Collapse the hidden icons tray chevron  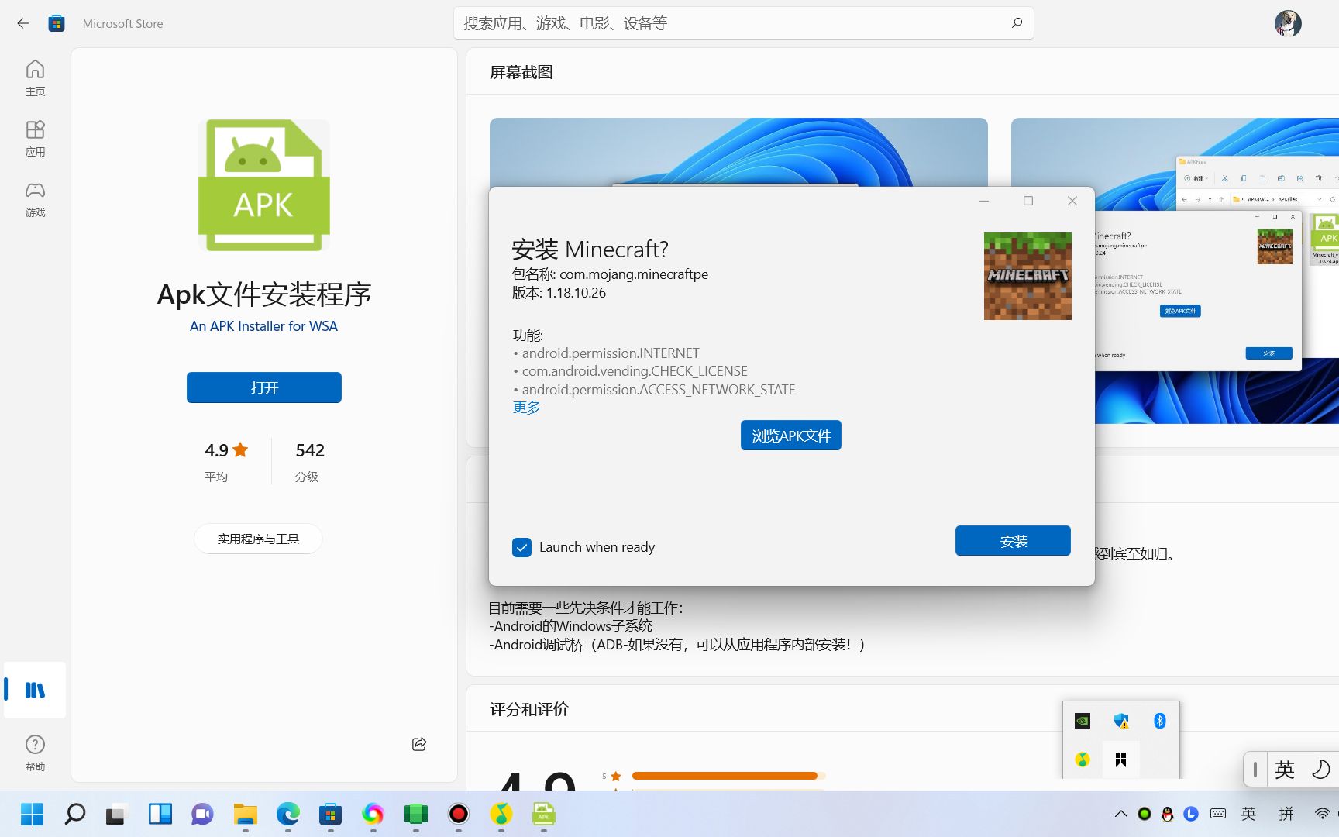[x=1120, y=815]
